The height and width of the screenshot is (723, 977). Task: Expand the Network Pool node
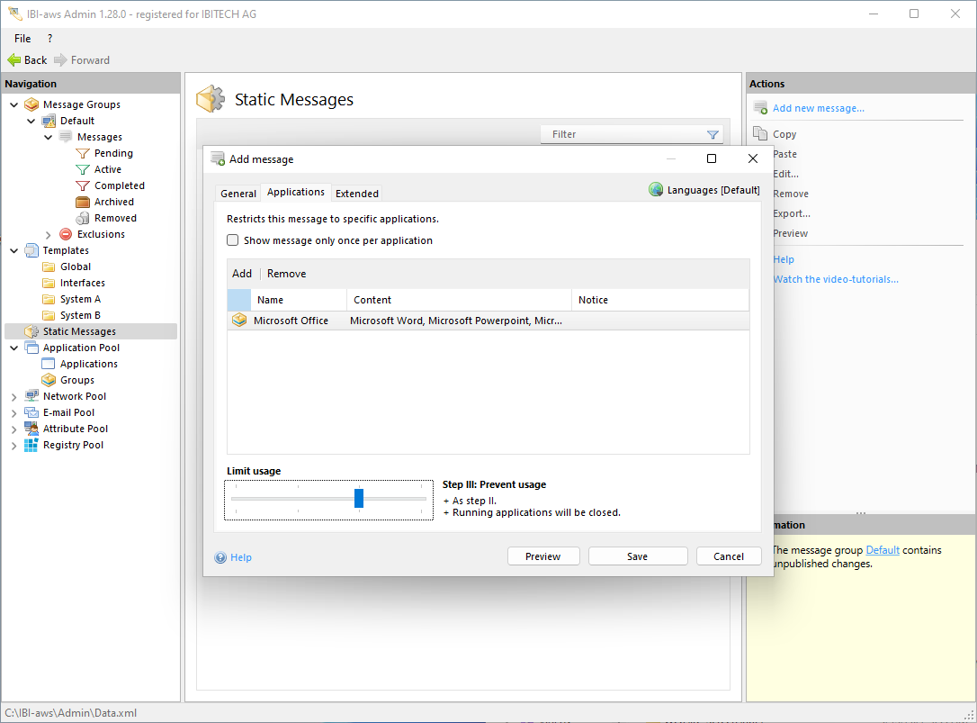tap(14, 396)
